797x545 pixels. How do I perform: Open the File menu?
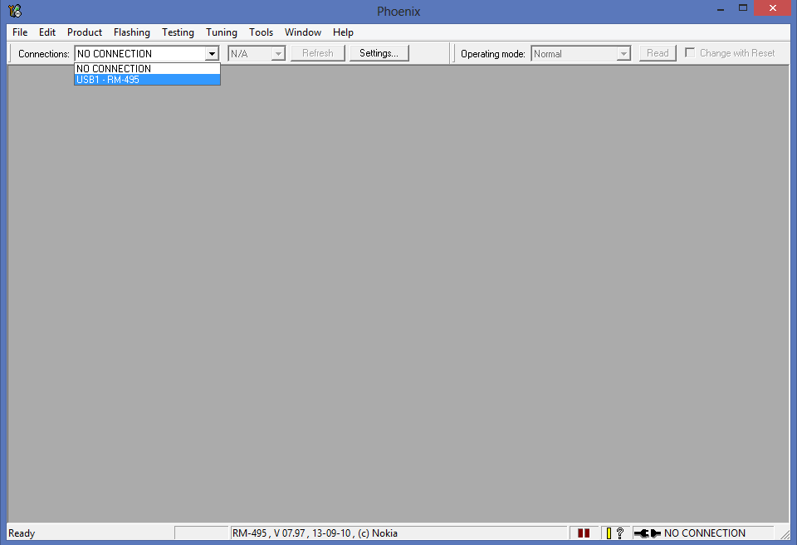(x=20, y=32)
